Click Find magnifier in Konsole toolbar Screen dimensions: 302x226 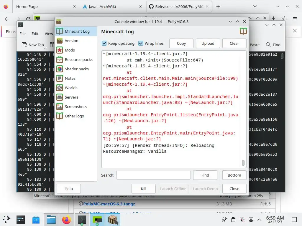tap(268, 45)
